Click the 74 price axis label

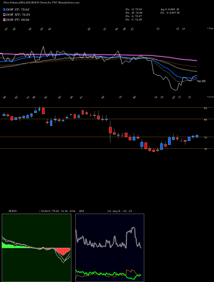point(205,138)
